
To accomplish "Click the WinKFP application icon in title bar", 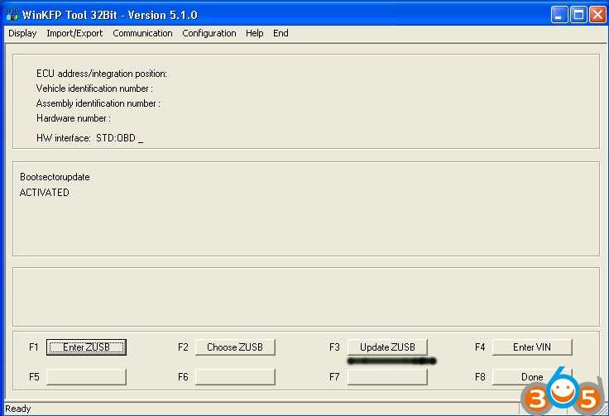I will tap(12, 14).
